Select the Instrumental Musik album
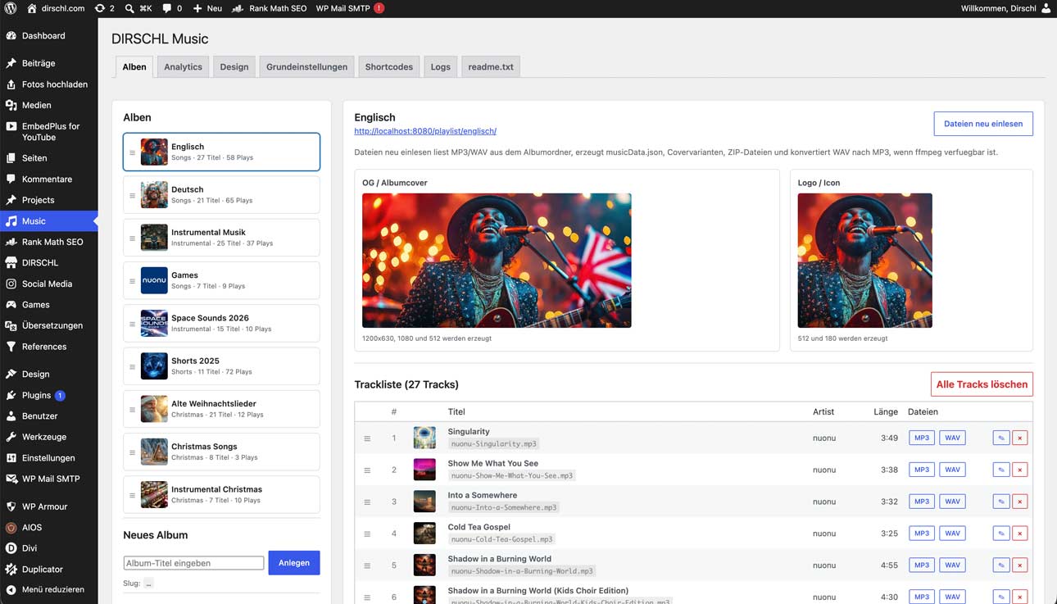1057x604 pixels. click(221, 238)
